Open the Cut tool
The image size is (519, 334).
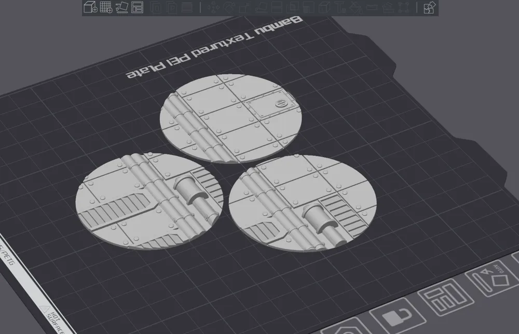276,7
